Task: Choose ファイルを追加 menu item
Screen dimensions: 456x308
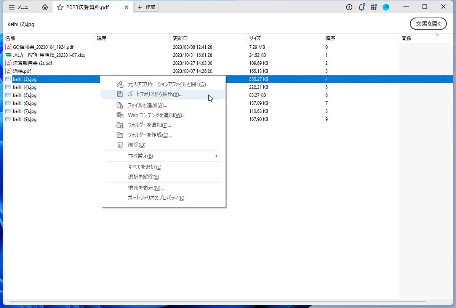Action: tap(163, 105)
